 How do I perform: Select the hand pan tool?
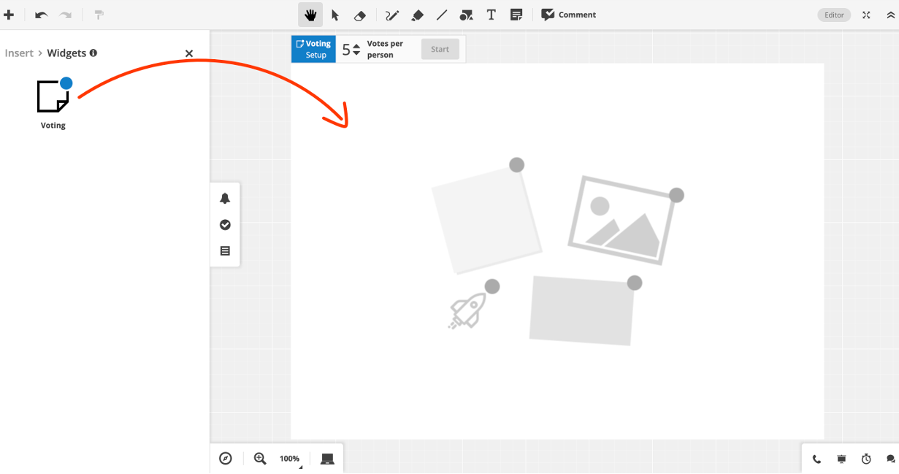(310, 15)
